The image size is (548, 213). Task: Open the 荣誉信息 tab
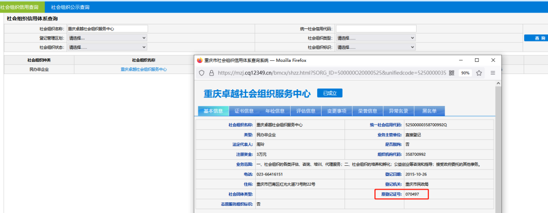coord(368,111)
